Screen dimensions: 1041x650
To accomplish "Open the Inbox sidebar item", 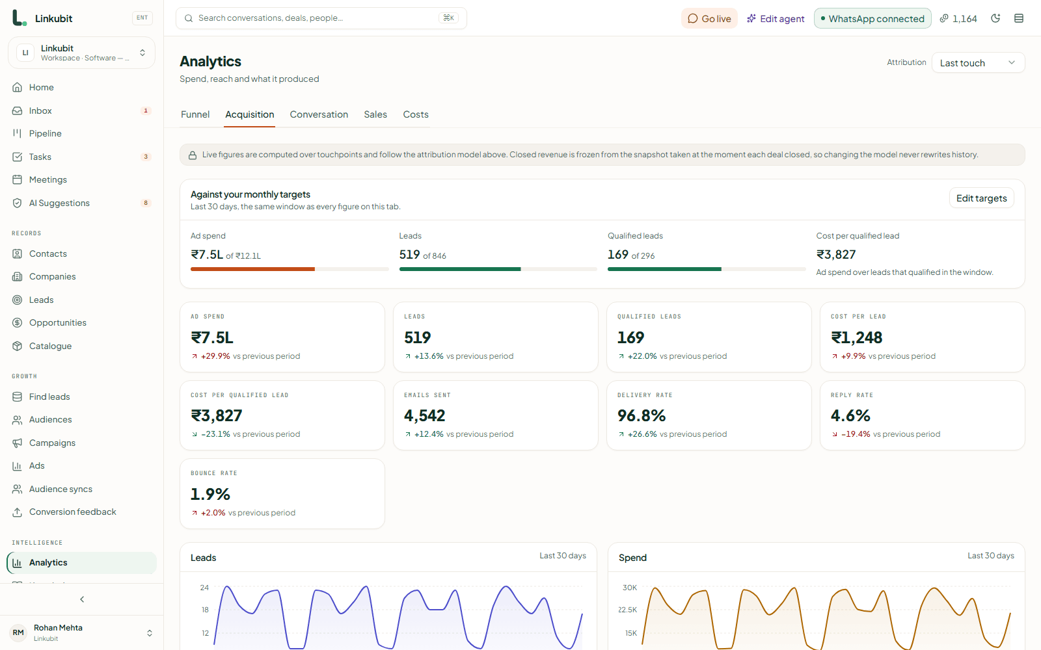I will [81, 110].
